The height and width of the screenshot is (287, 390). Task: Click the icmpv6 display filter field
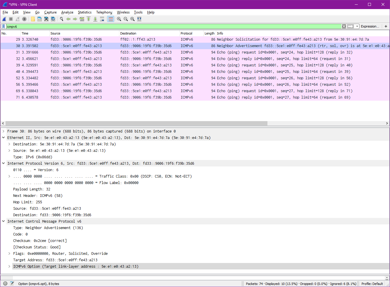(x=174, y=26)
